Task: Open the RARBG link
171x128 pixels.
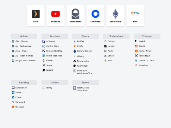Action: click(80, 41)
